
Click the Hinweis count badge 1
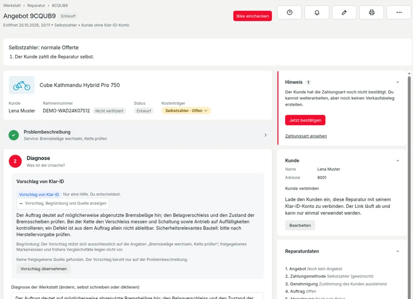click(x=308, y=82)
